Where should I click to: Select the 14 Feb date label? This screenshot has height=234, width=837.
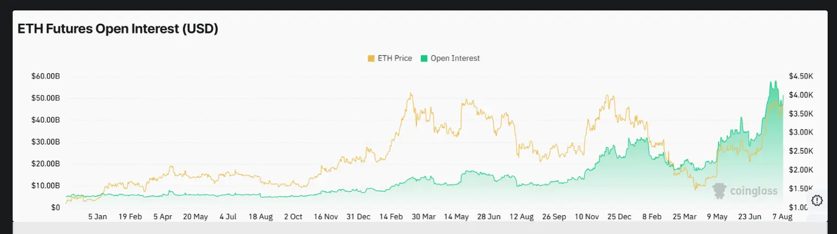pyautogui.click(x=391, y=217)
